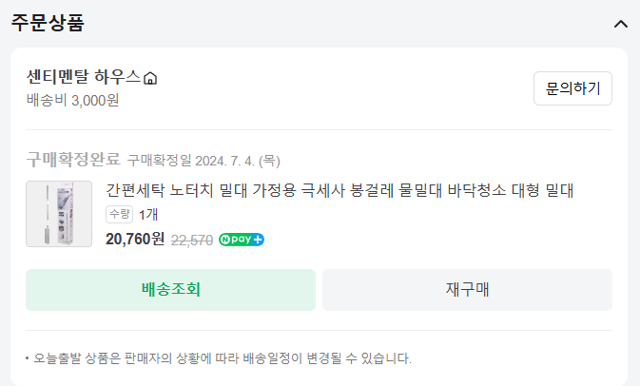
Task: Collapse the 주문상품 section chevron
Action: point(621,24)
